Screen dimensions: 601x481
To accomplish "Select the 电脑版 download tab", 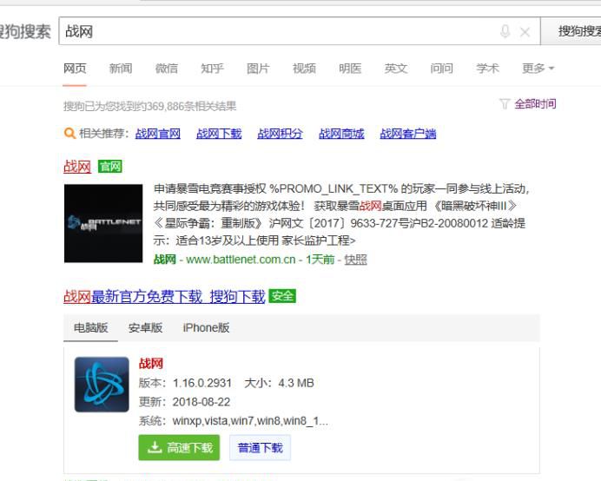I will click(91, 327).
